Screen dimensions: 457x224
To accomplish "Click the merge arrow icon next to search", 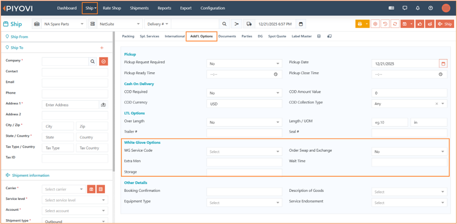I will (x=236, y=24).
